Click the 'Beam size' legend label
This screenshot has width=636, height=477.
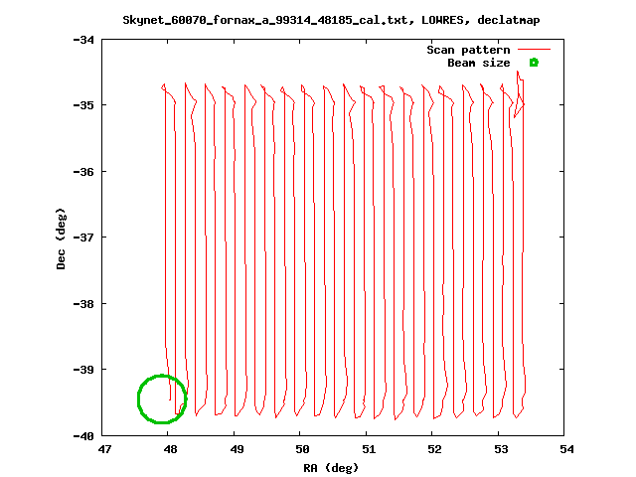pos(479,63)
